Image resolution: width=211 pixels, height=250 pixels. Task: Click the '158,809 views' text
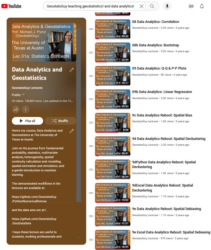tap(33, 101)
